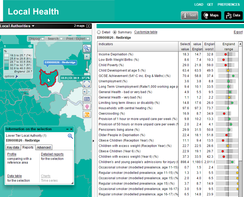Viewport: 244px width, 197px height.
Task: Click the Customize table link
Action: coord(146,32)
